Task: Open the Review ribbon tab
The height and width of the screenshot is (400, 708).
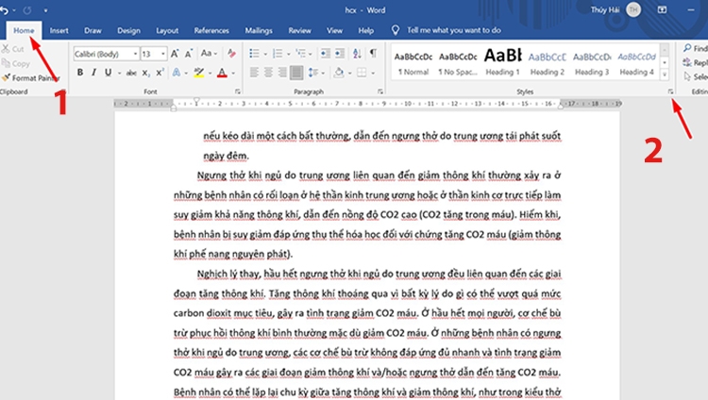Action: 300,30
